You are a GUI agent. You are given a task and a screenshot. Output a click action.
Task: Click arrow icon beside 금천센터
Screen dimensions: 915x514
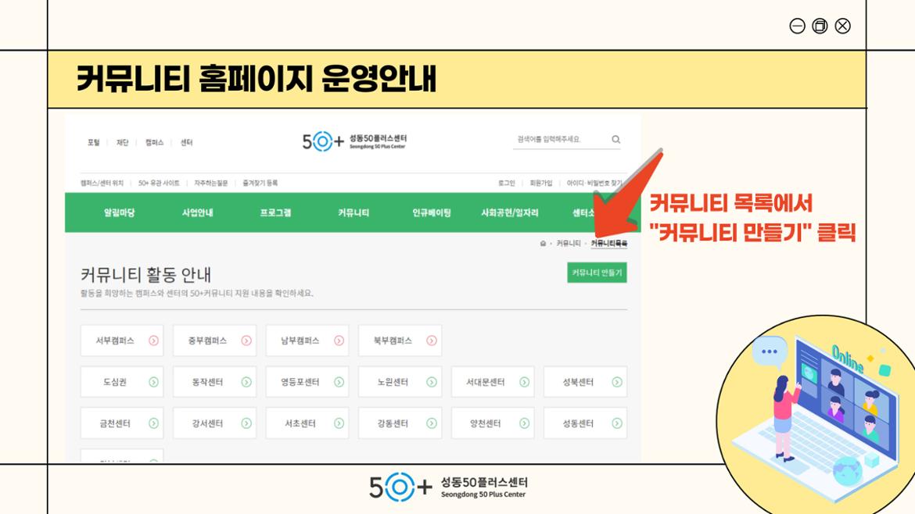pyautogui.click(x=153, y=423)
